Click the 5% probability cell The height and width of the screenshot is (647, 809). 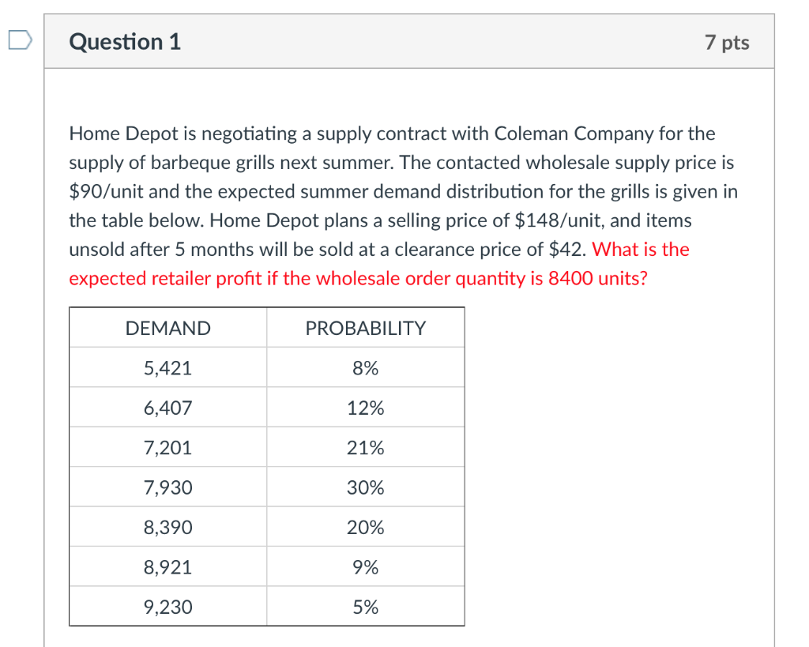(x=365, y=607)
